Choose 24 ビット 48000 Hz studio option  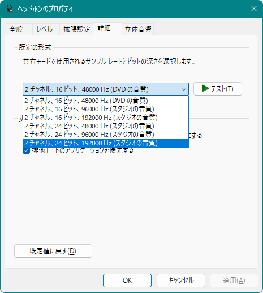coord(106,126)
